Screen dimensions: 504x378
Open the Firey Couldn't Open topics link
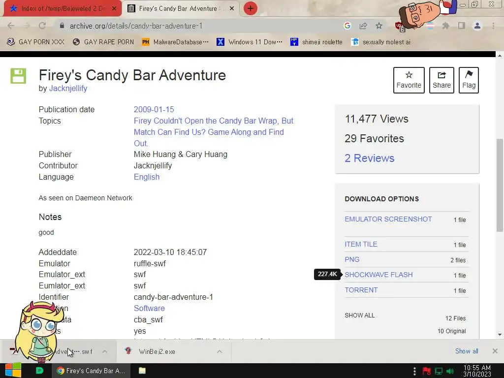click(x=214, y=132)
